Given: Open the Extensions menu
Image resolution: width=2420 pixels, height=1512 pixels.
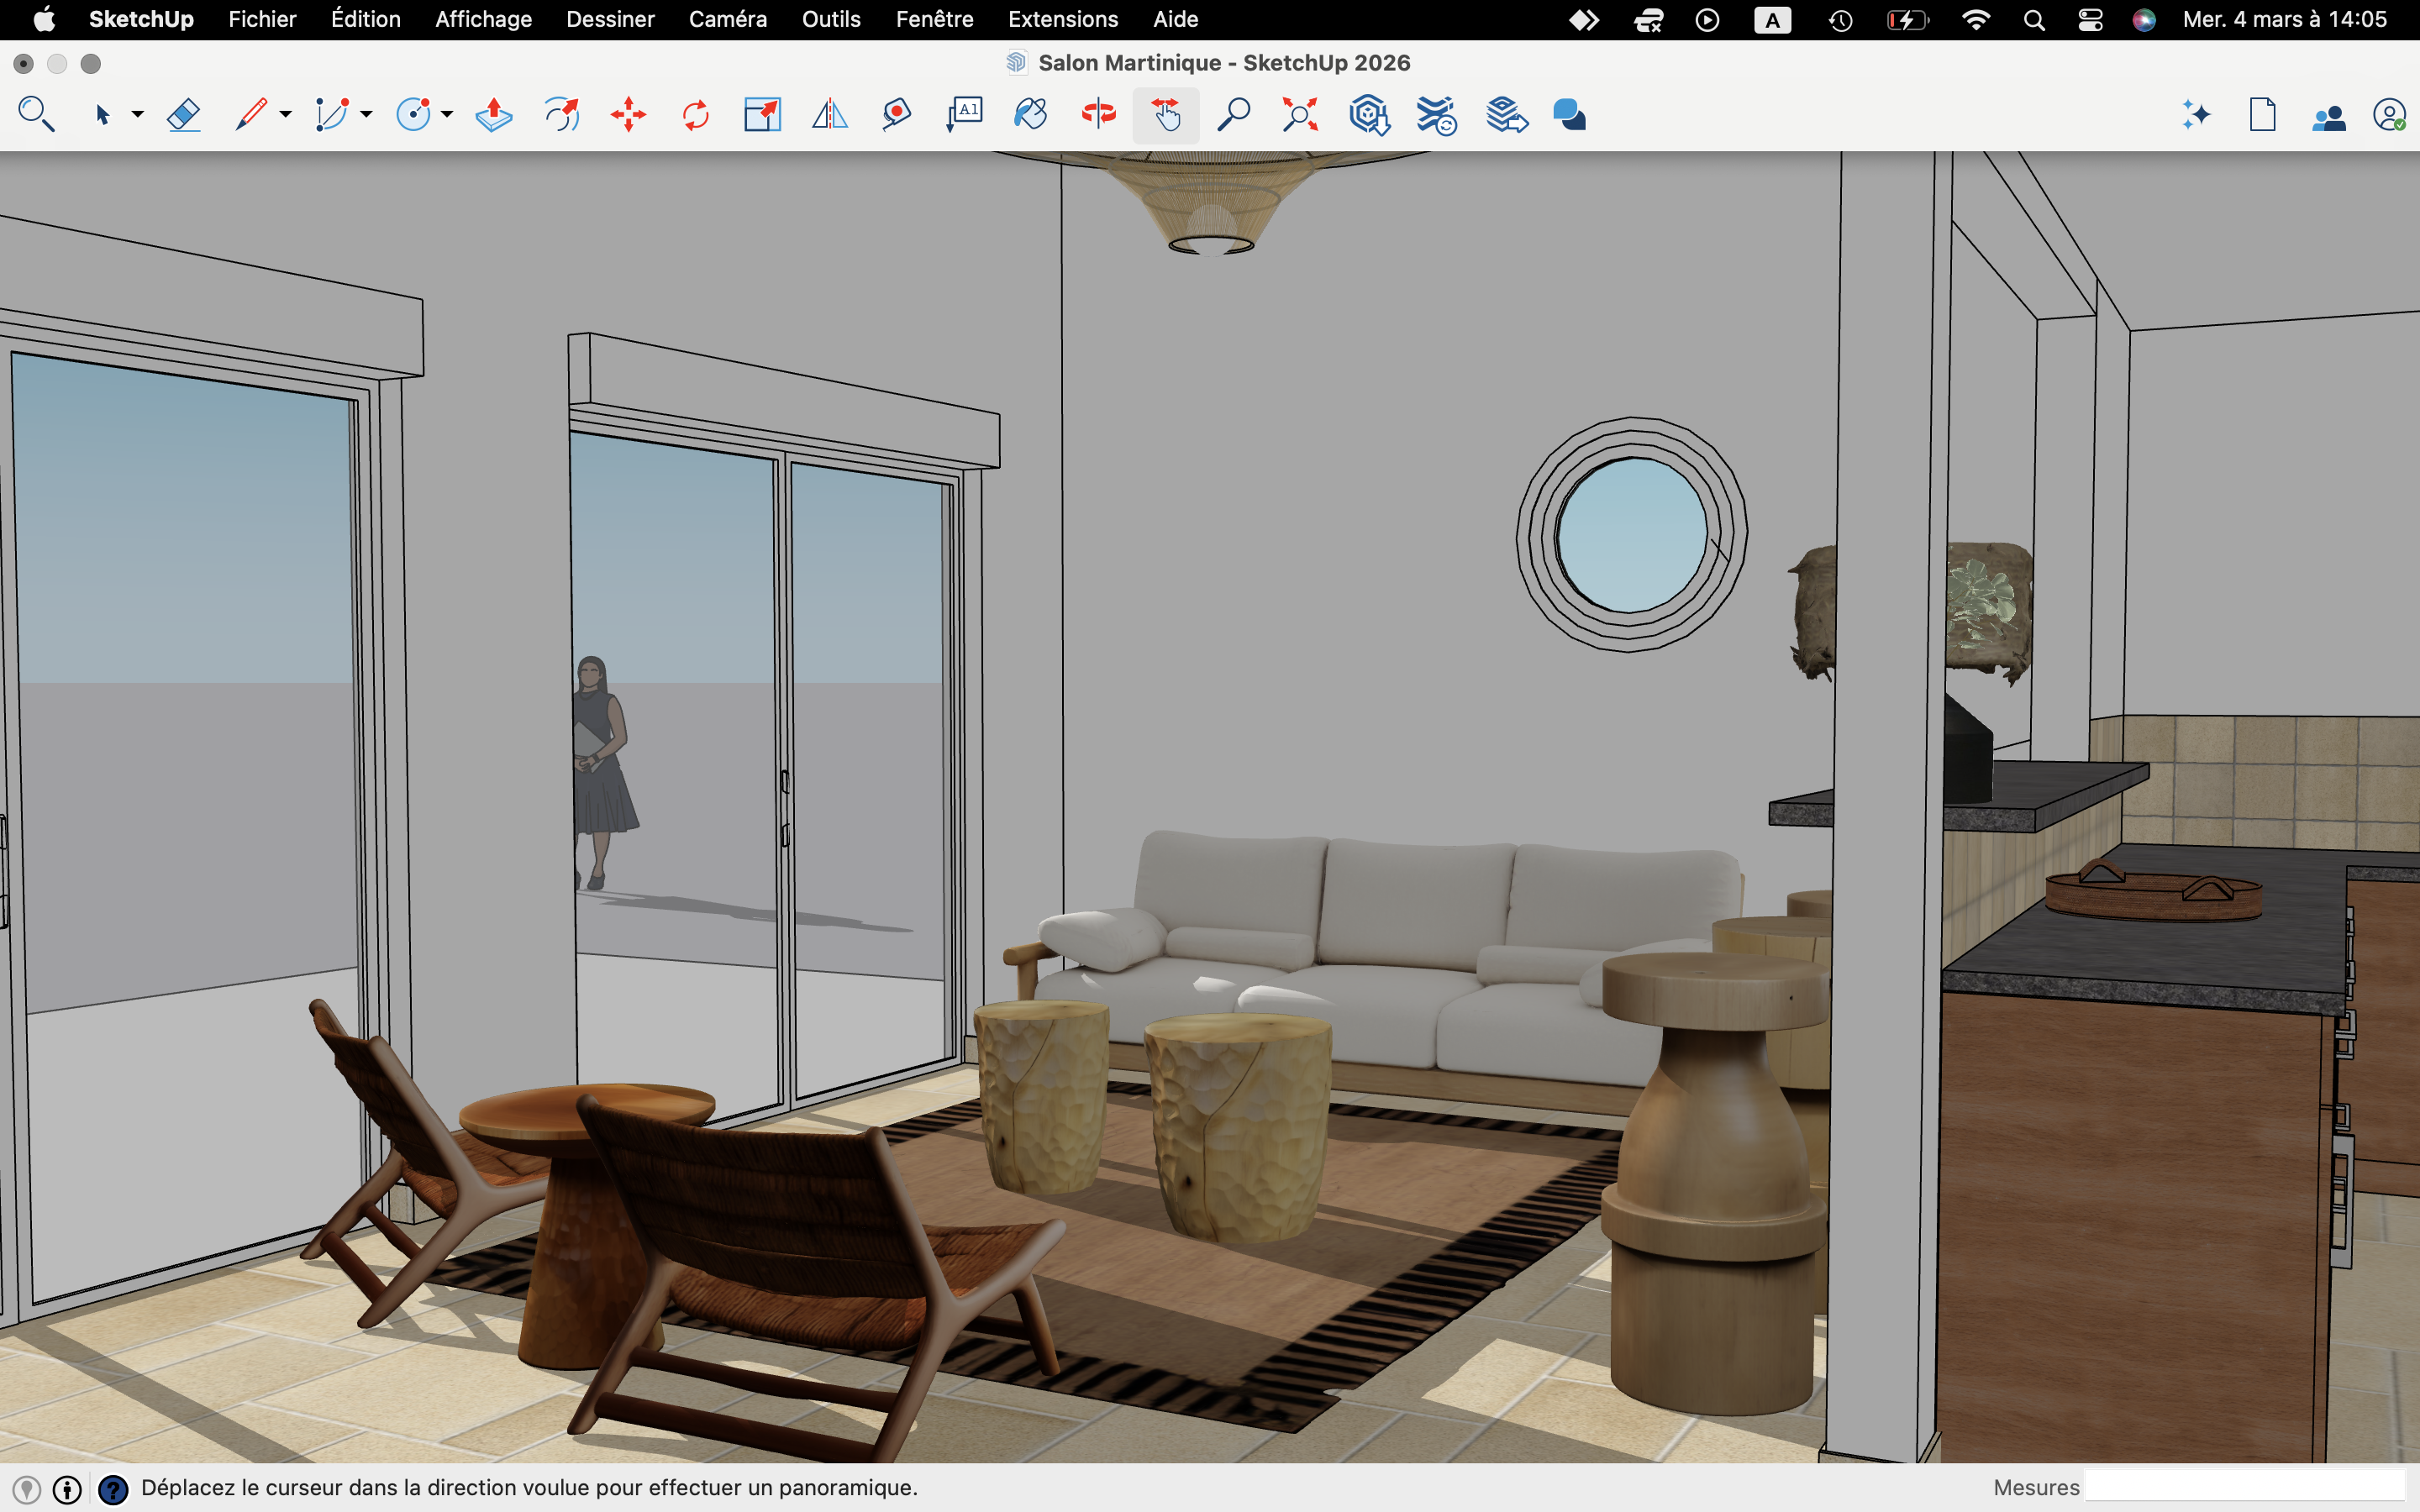Looking at the screenshot, I should [x=1062, y=19].
